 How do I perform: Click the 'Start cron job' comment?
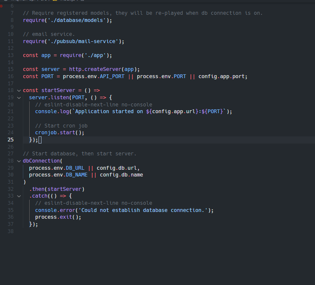tap(61, 125)
